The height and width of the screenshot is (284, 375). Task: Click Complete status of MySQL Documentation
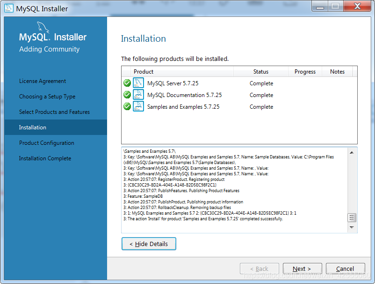(x=261, y=95)
